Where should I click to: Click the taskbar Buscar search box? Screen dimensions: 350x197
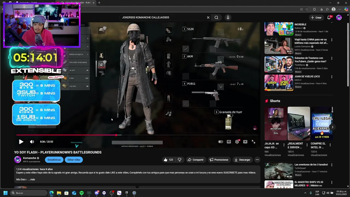(x=29, y=193)
